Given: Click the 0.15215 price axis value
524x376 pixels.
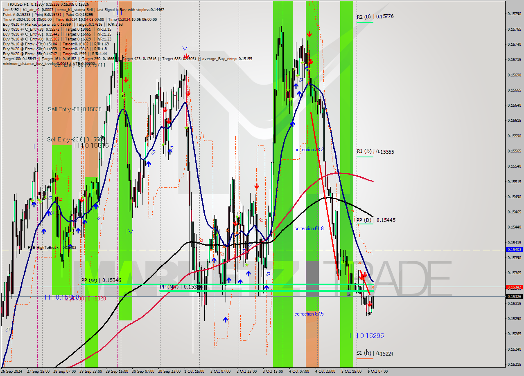Looking at the screenshot, I should pos(514,364).
